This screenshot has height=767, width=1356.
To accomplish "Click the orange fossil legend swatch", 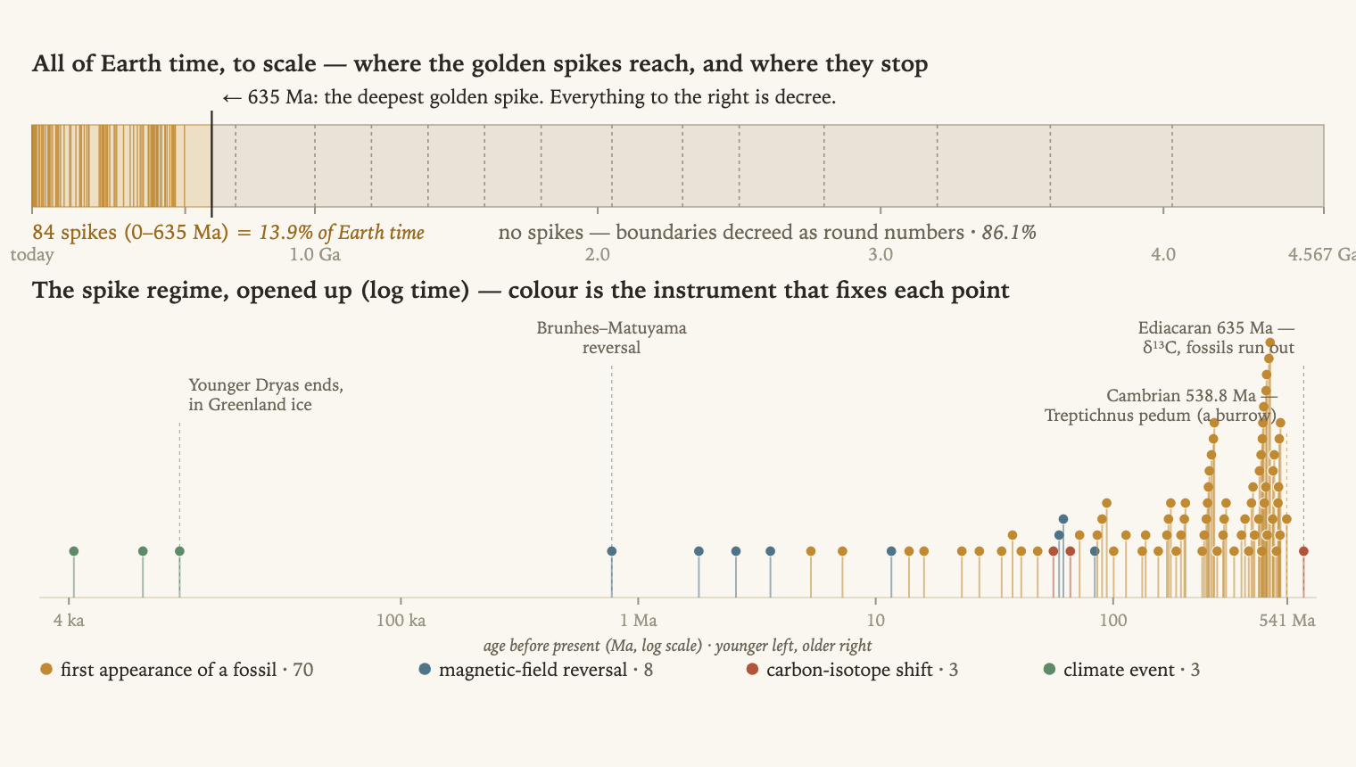I will [x=46, y=669].
